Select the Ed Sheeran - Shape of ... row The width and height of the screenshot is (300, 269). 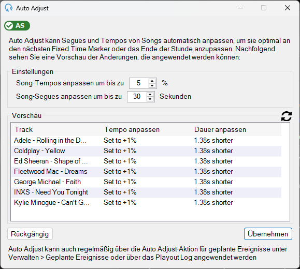point(146,161)
